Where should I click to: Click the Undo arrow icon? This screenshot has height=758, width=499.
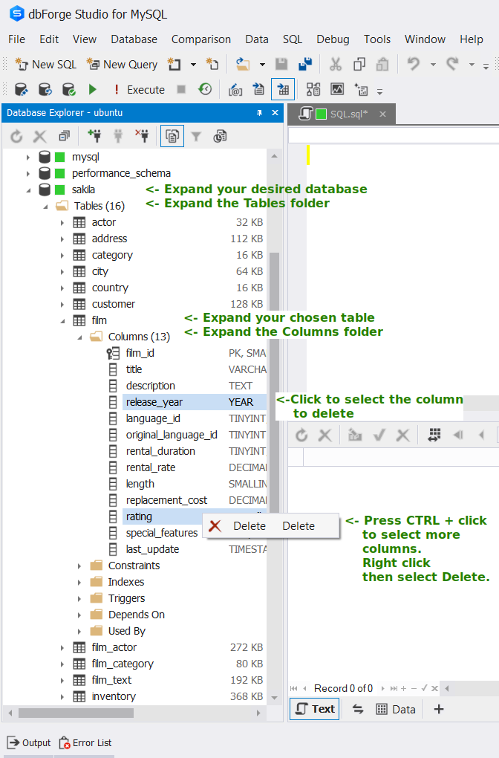(413, 65)
